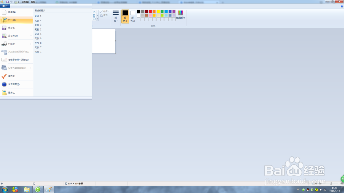Select the rounded callout shape in gallery

tap(94, 19)
